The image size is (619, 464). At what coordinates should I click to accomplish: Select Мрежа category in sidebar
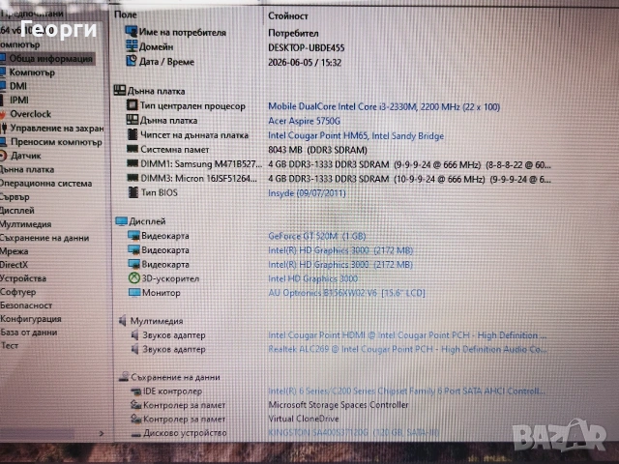click(14, 251)
